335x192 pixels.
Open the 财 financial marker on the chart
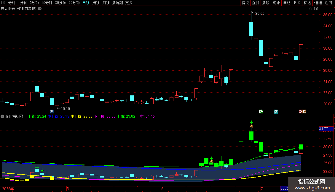pyautogui.click(x=52, y=112)
